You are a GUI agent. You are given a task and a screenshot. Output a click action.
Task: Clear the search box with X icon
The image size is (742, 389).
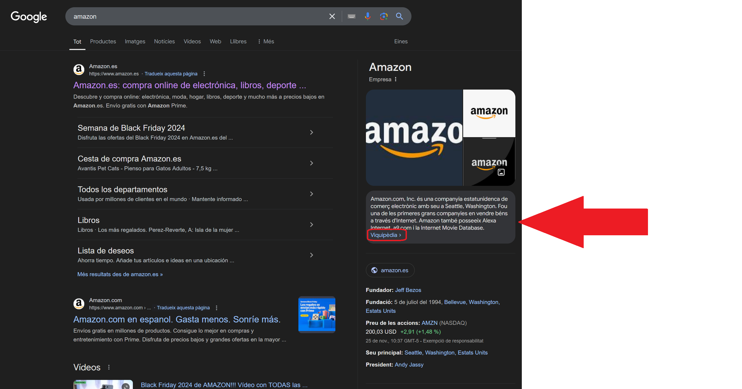coord(332,16)
